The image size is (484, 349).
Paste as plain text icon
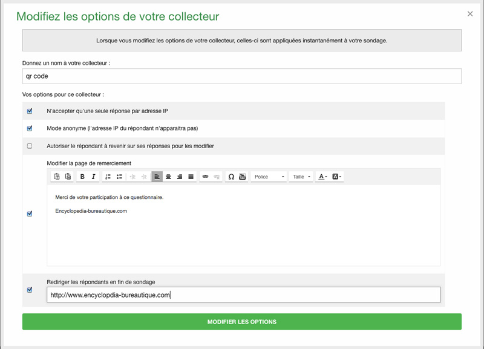click(x=57, y=177)
